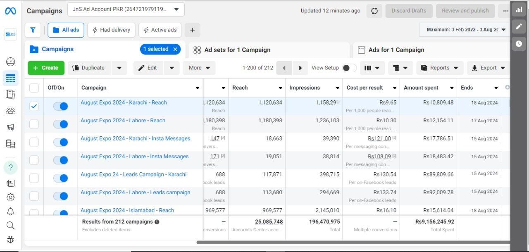Viewport: 529px width, 252px height.
Task: Turn off Lahore - Insta Messages campaign
Action: point(60,160)
